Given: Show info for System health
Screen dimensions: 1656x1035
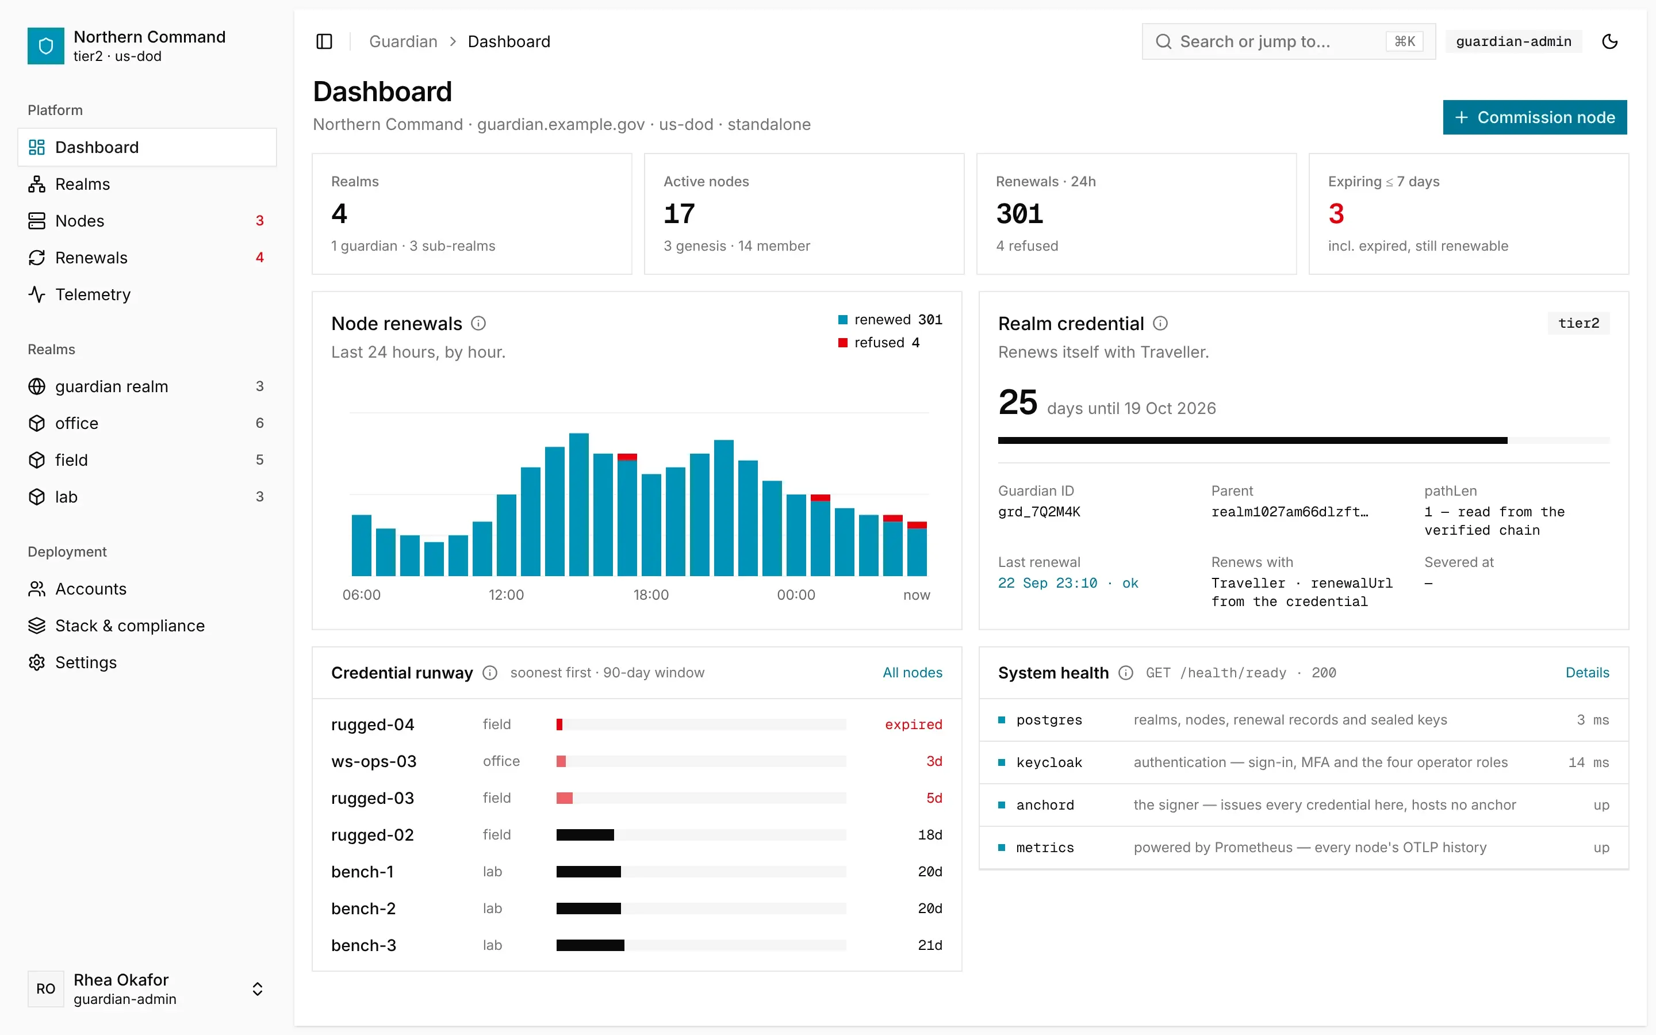Looking at the screenshot, I should click(1126, 673).
